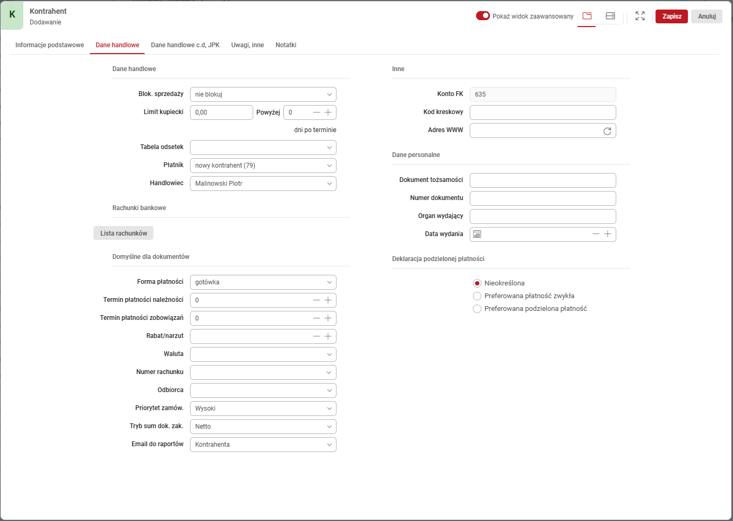
Task: Open the calendar icon in Data wydania
Action: (x=477, y=234)
